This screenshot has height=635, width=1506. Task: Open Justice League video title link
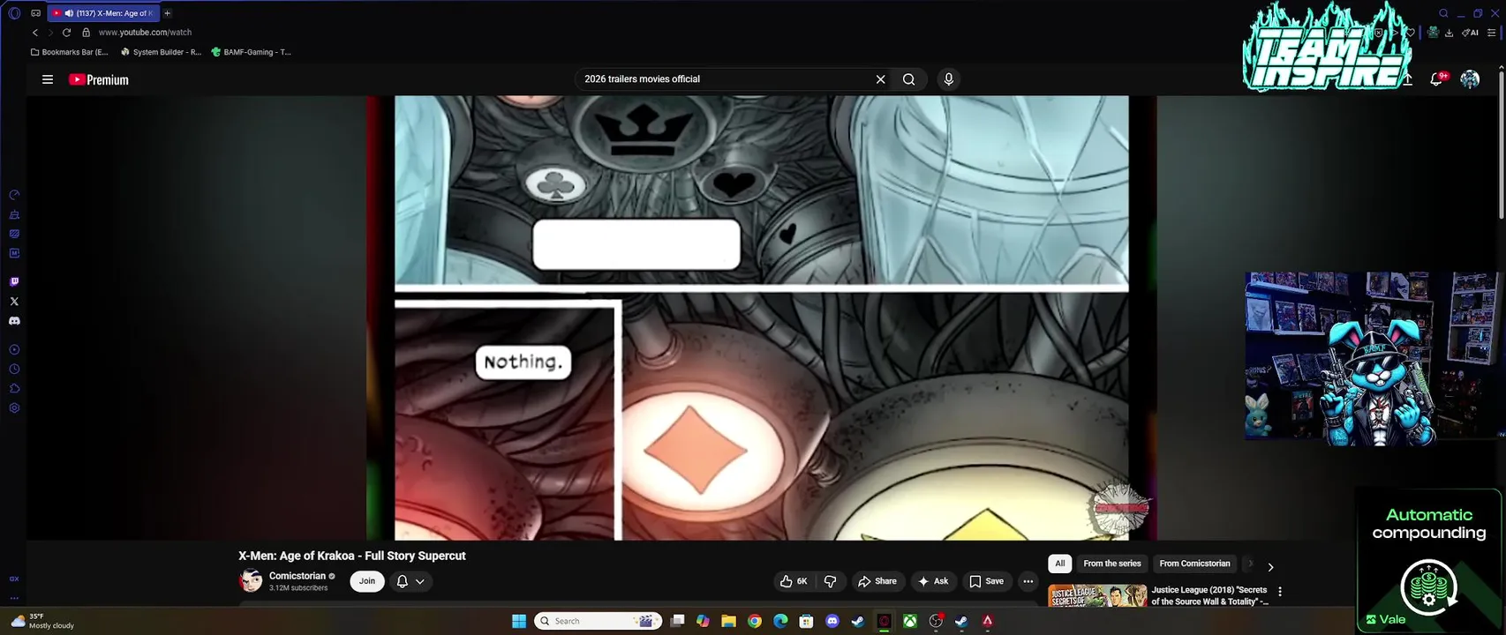[1209, 595]
